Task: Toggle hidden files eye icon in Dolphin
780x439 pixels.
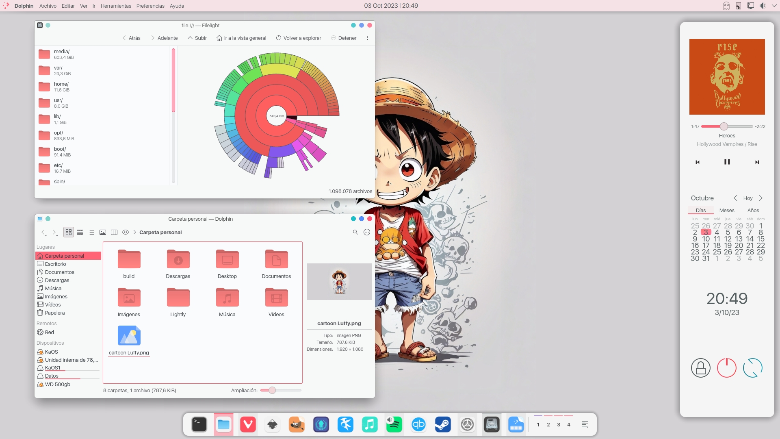Action: click(x=126, y=232)
